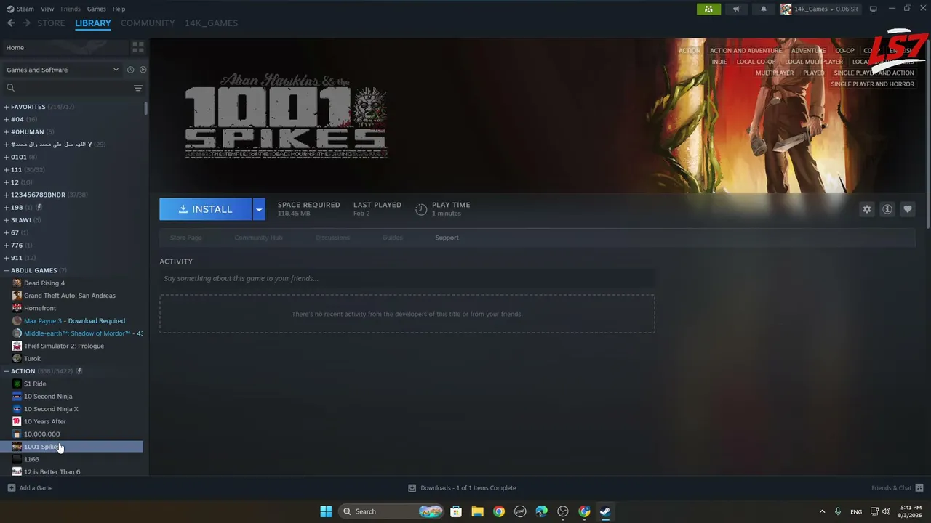931x523 pixels.
Task: Switch to the STORE tab
Action: [51, 23]
